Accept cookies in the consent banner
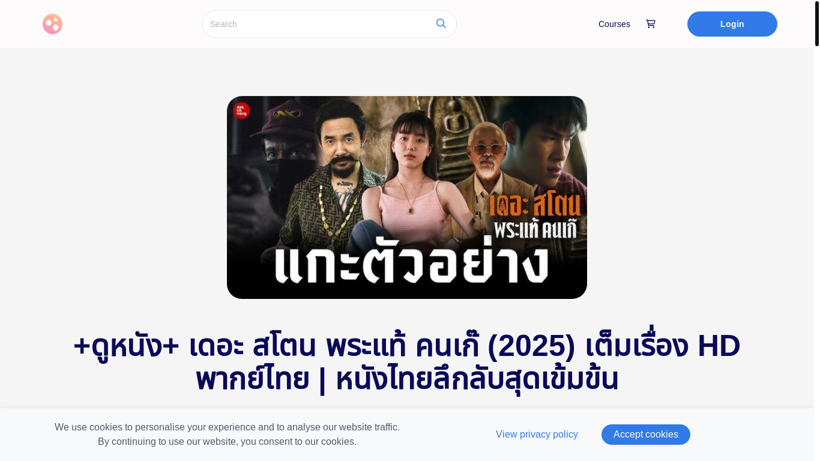The height and width of the screenshot is (461, 820). pos(646,435)
